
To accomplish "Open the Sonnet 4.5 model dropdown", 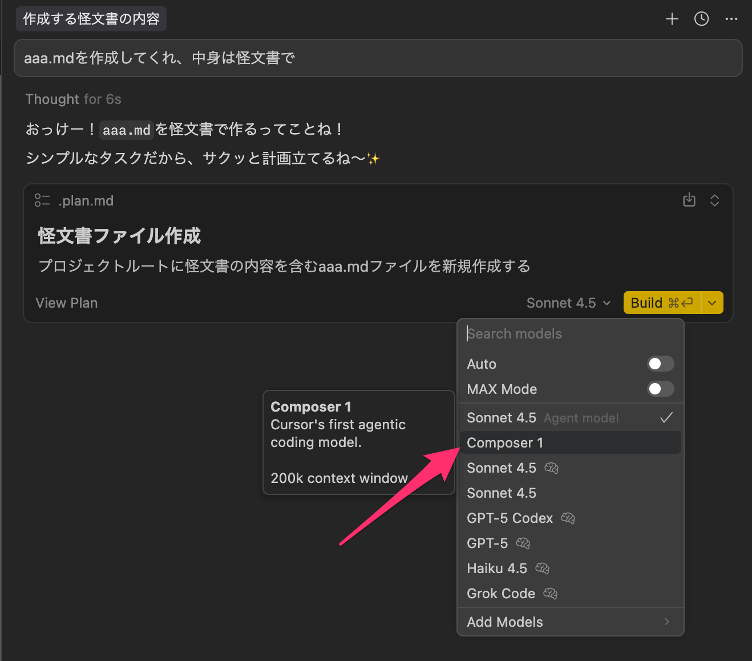I will pos(568,303).
